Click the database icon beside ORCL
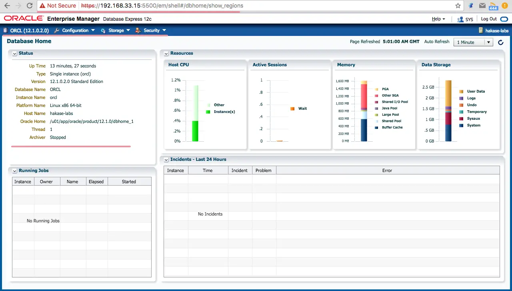Screen dimensions: 512x291 click(6, 30)
